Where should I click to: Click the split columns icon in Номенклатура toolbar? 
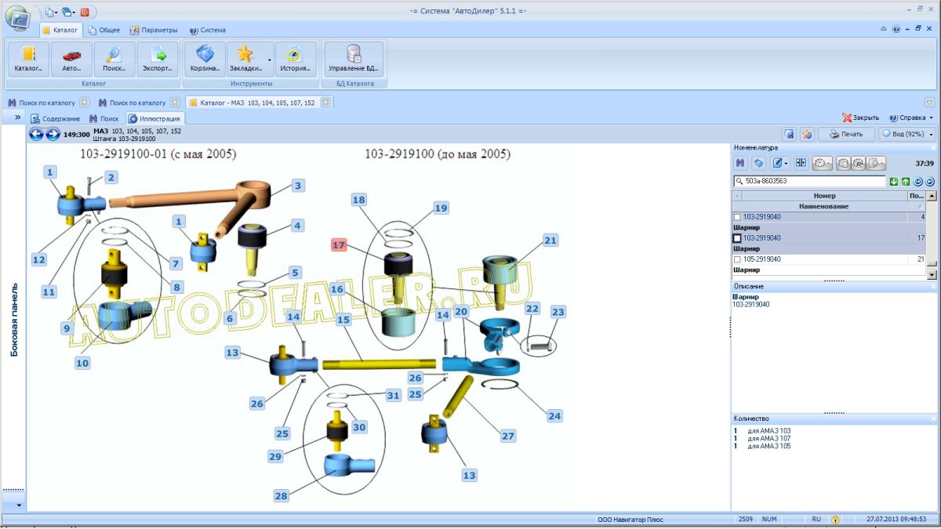click(x=801, y=163)
